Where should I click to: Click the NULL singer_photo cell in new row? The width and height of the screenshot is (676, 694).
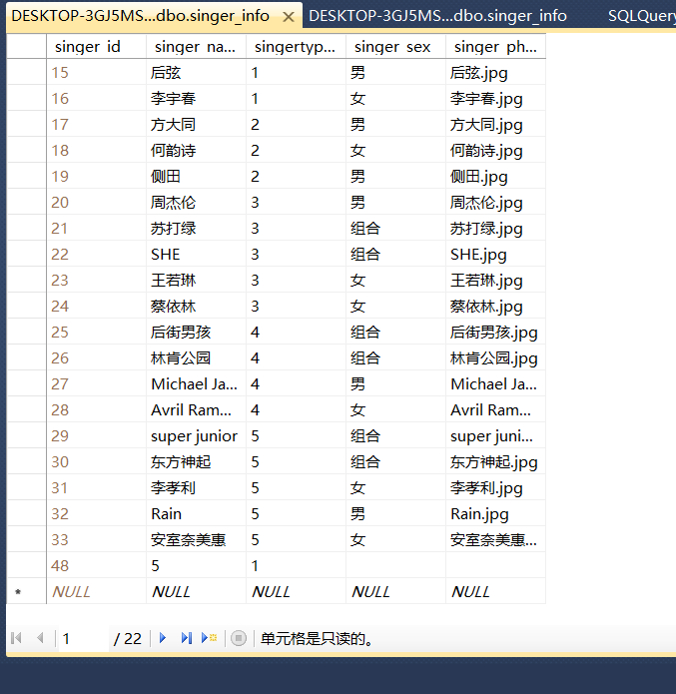point(496,591)
